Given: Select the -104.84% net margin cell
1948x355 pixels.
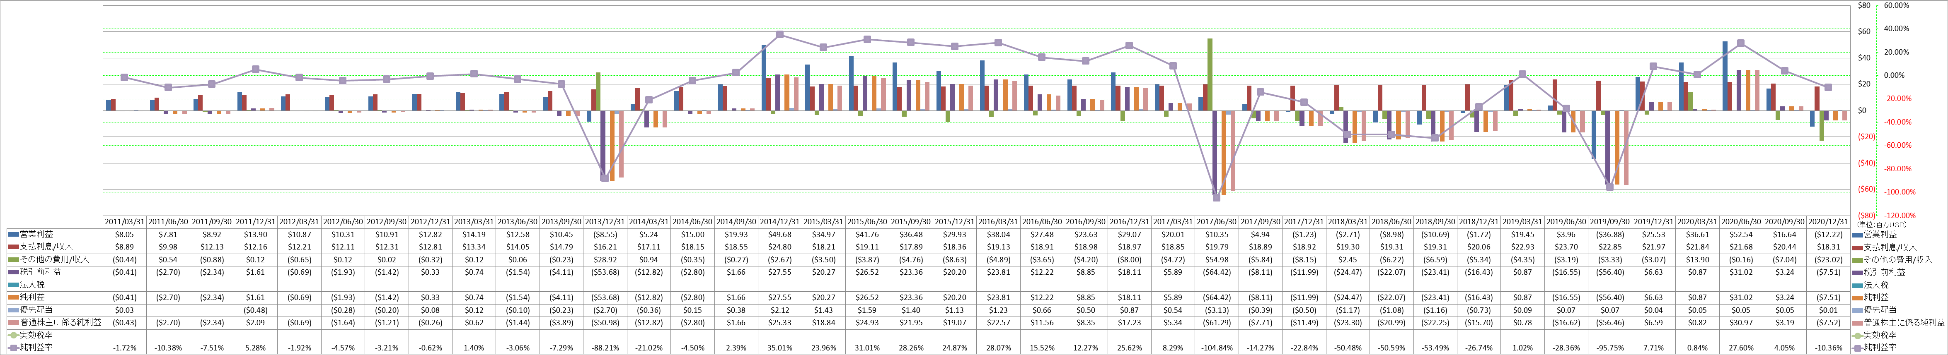Looking at the screenshot, I should click(x=1217, y=348).
